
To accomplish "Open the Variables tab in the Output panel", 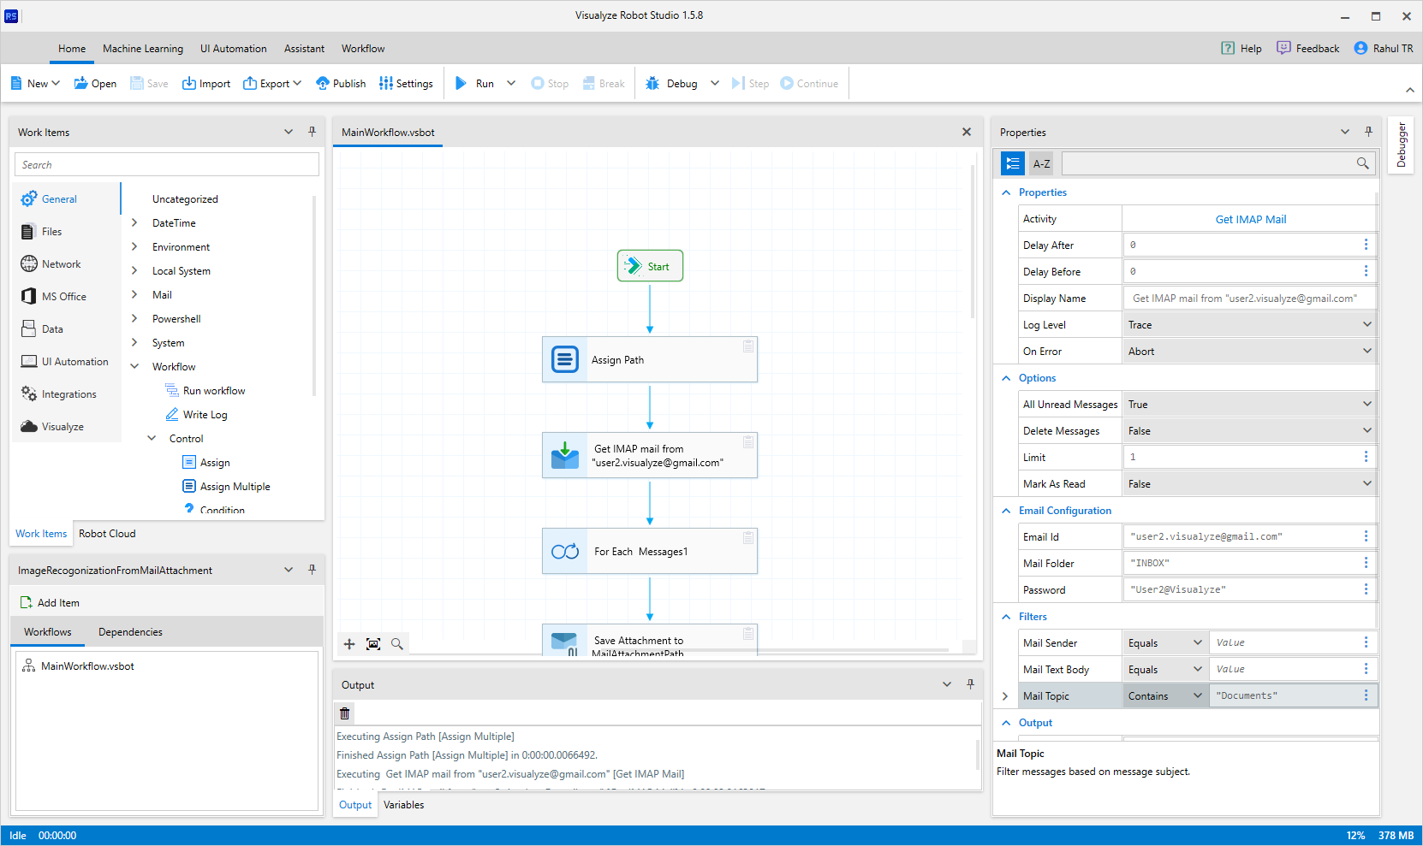I will tap(403, 804).
